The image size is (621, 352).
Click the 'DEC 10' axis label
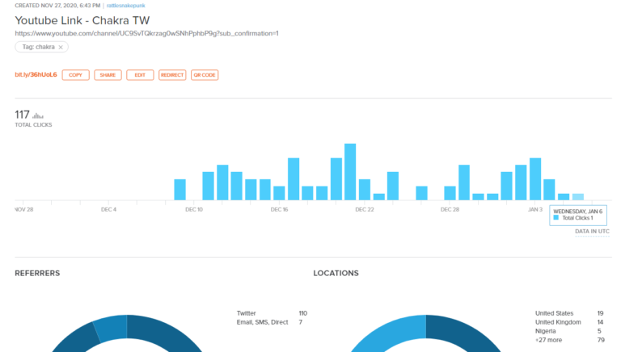click(x=194, y=210)
